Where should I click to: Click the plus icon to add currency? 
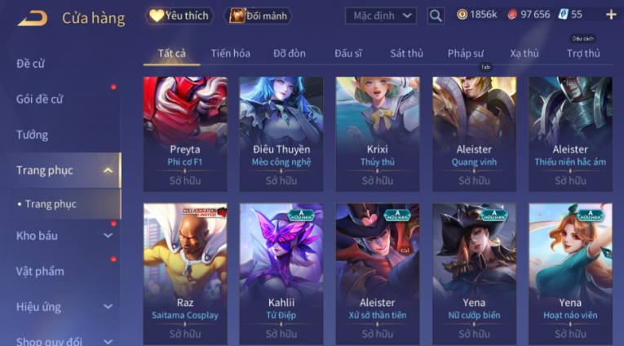point(611,16)
